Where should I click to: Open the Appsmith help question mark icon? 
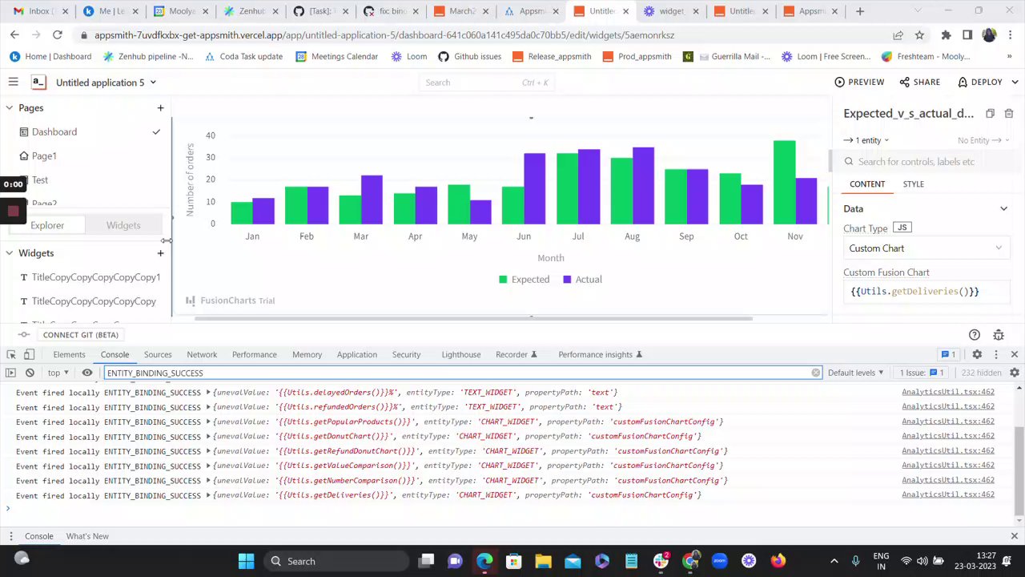click(x=975, y=335)
